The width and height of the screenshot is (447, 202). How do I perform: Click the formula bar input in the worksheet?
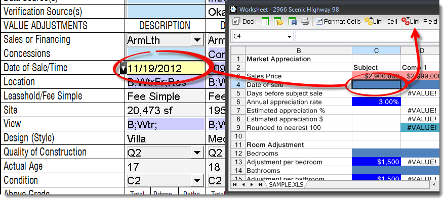[x=367, y=37]
